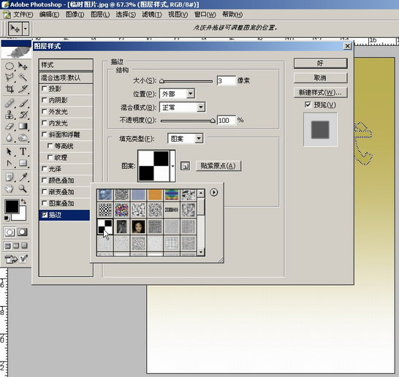This screenshot has width=399, height=377.
Task: Click the size value input field
Action: point(226,81)
